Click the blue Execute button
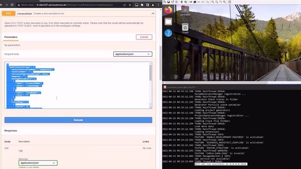 pos(79,120)
